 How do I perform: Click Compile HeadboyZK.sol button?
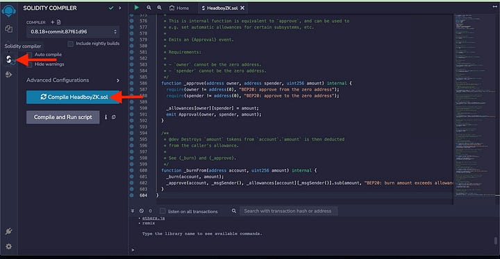pyautogui.click(x=73, y=97)
